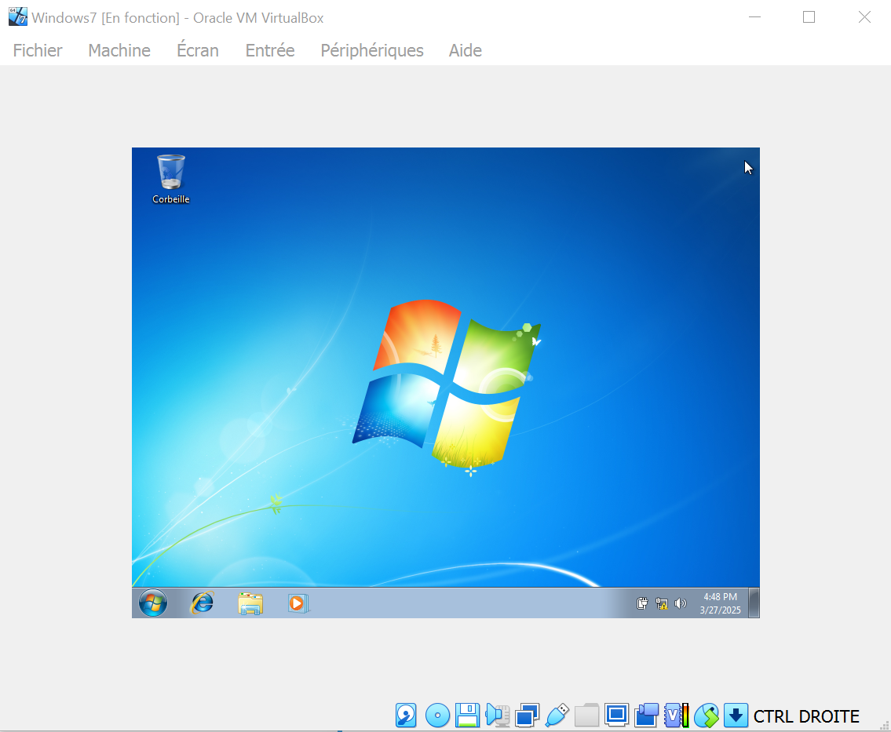Open Windows Explorer from the taskbar
The image size is (891, 732).
tap(250, 603)
